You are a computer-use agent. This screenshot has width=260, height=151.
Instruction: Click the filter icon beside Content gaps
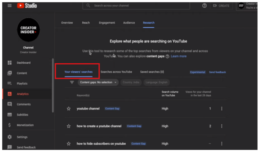72,82
